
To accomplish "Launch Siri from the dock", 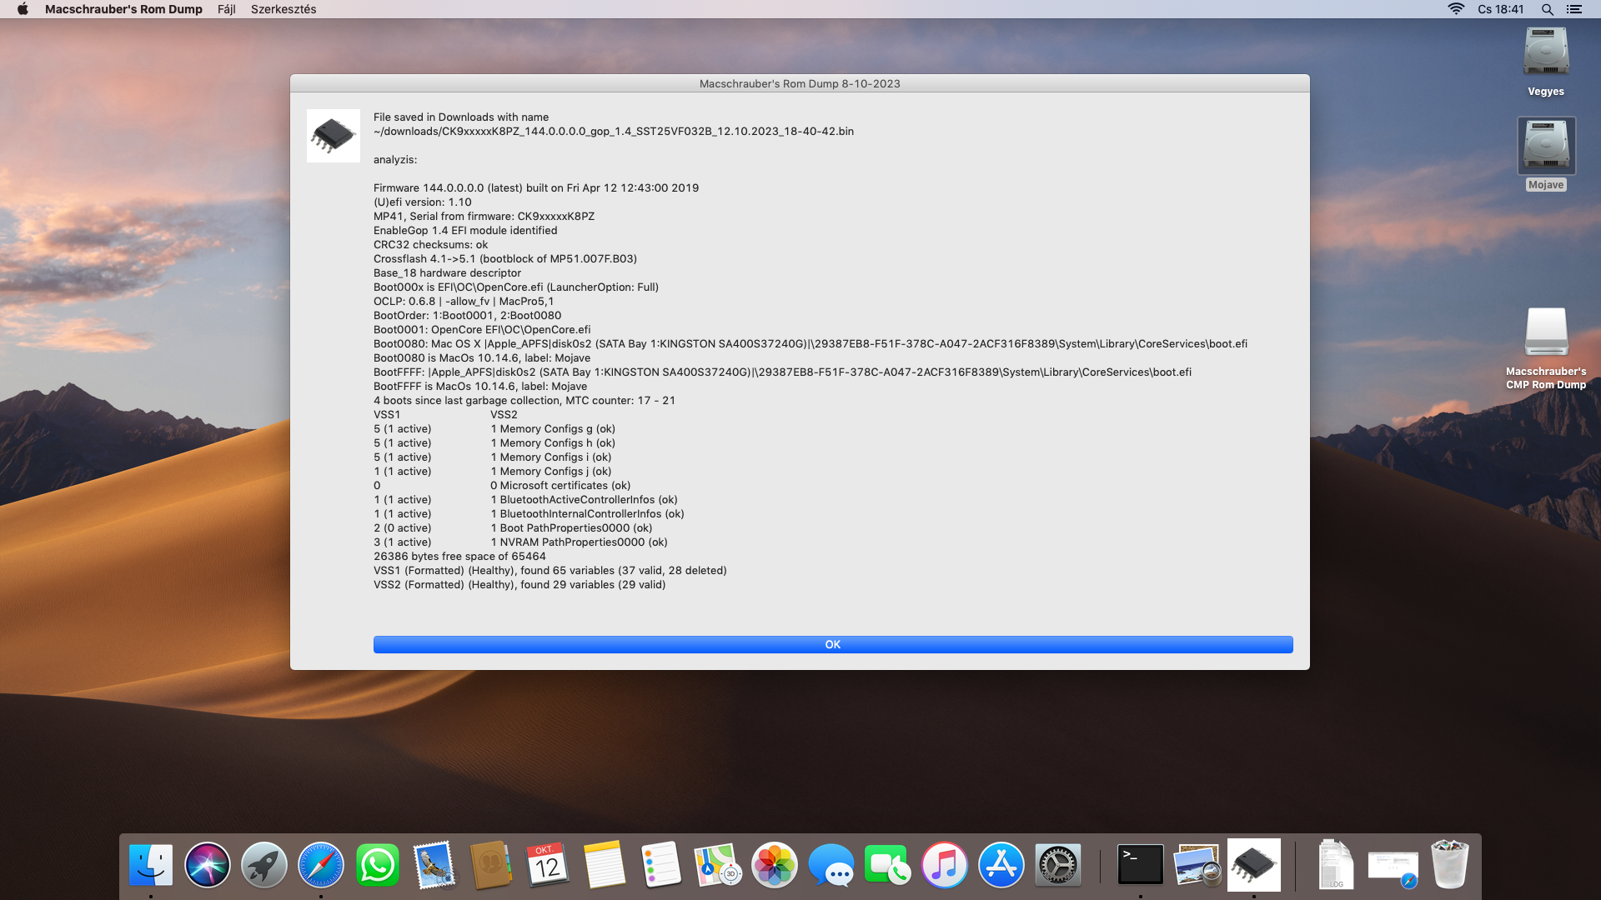I will tap(208, 865).
